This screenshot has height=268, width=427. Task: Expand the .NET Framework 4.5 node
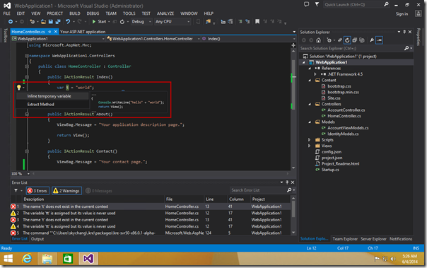pos(315,74)
